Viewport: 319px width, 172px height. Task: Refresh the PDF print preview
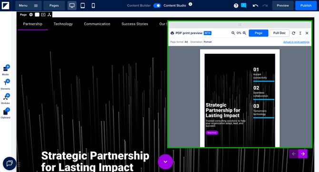tap(293, 33)
